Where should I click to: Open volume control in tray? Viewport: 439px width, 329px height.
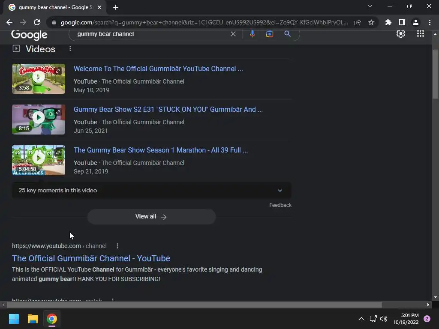pyautogui.click(x=384, y=319)
